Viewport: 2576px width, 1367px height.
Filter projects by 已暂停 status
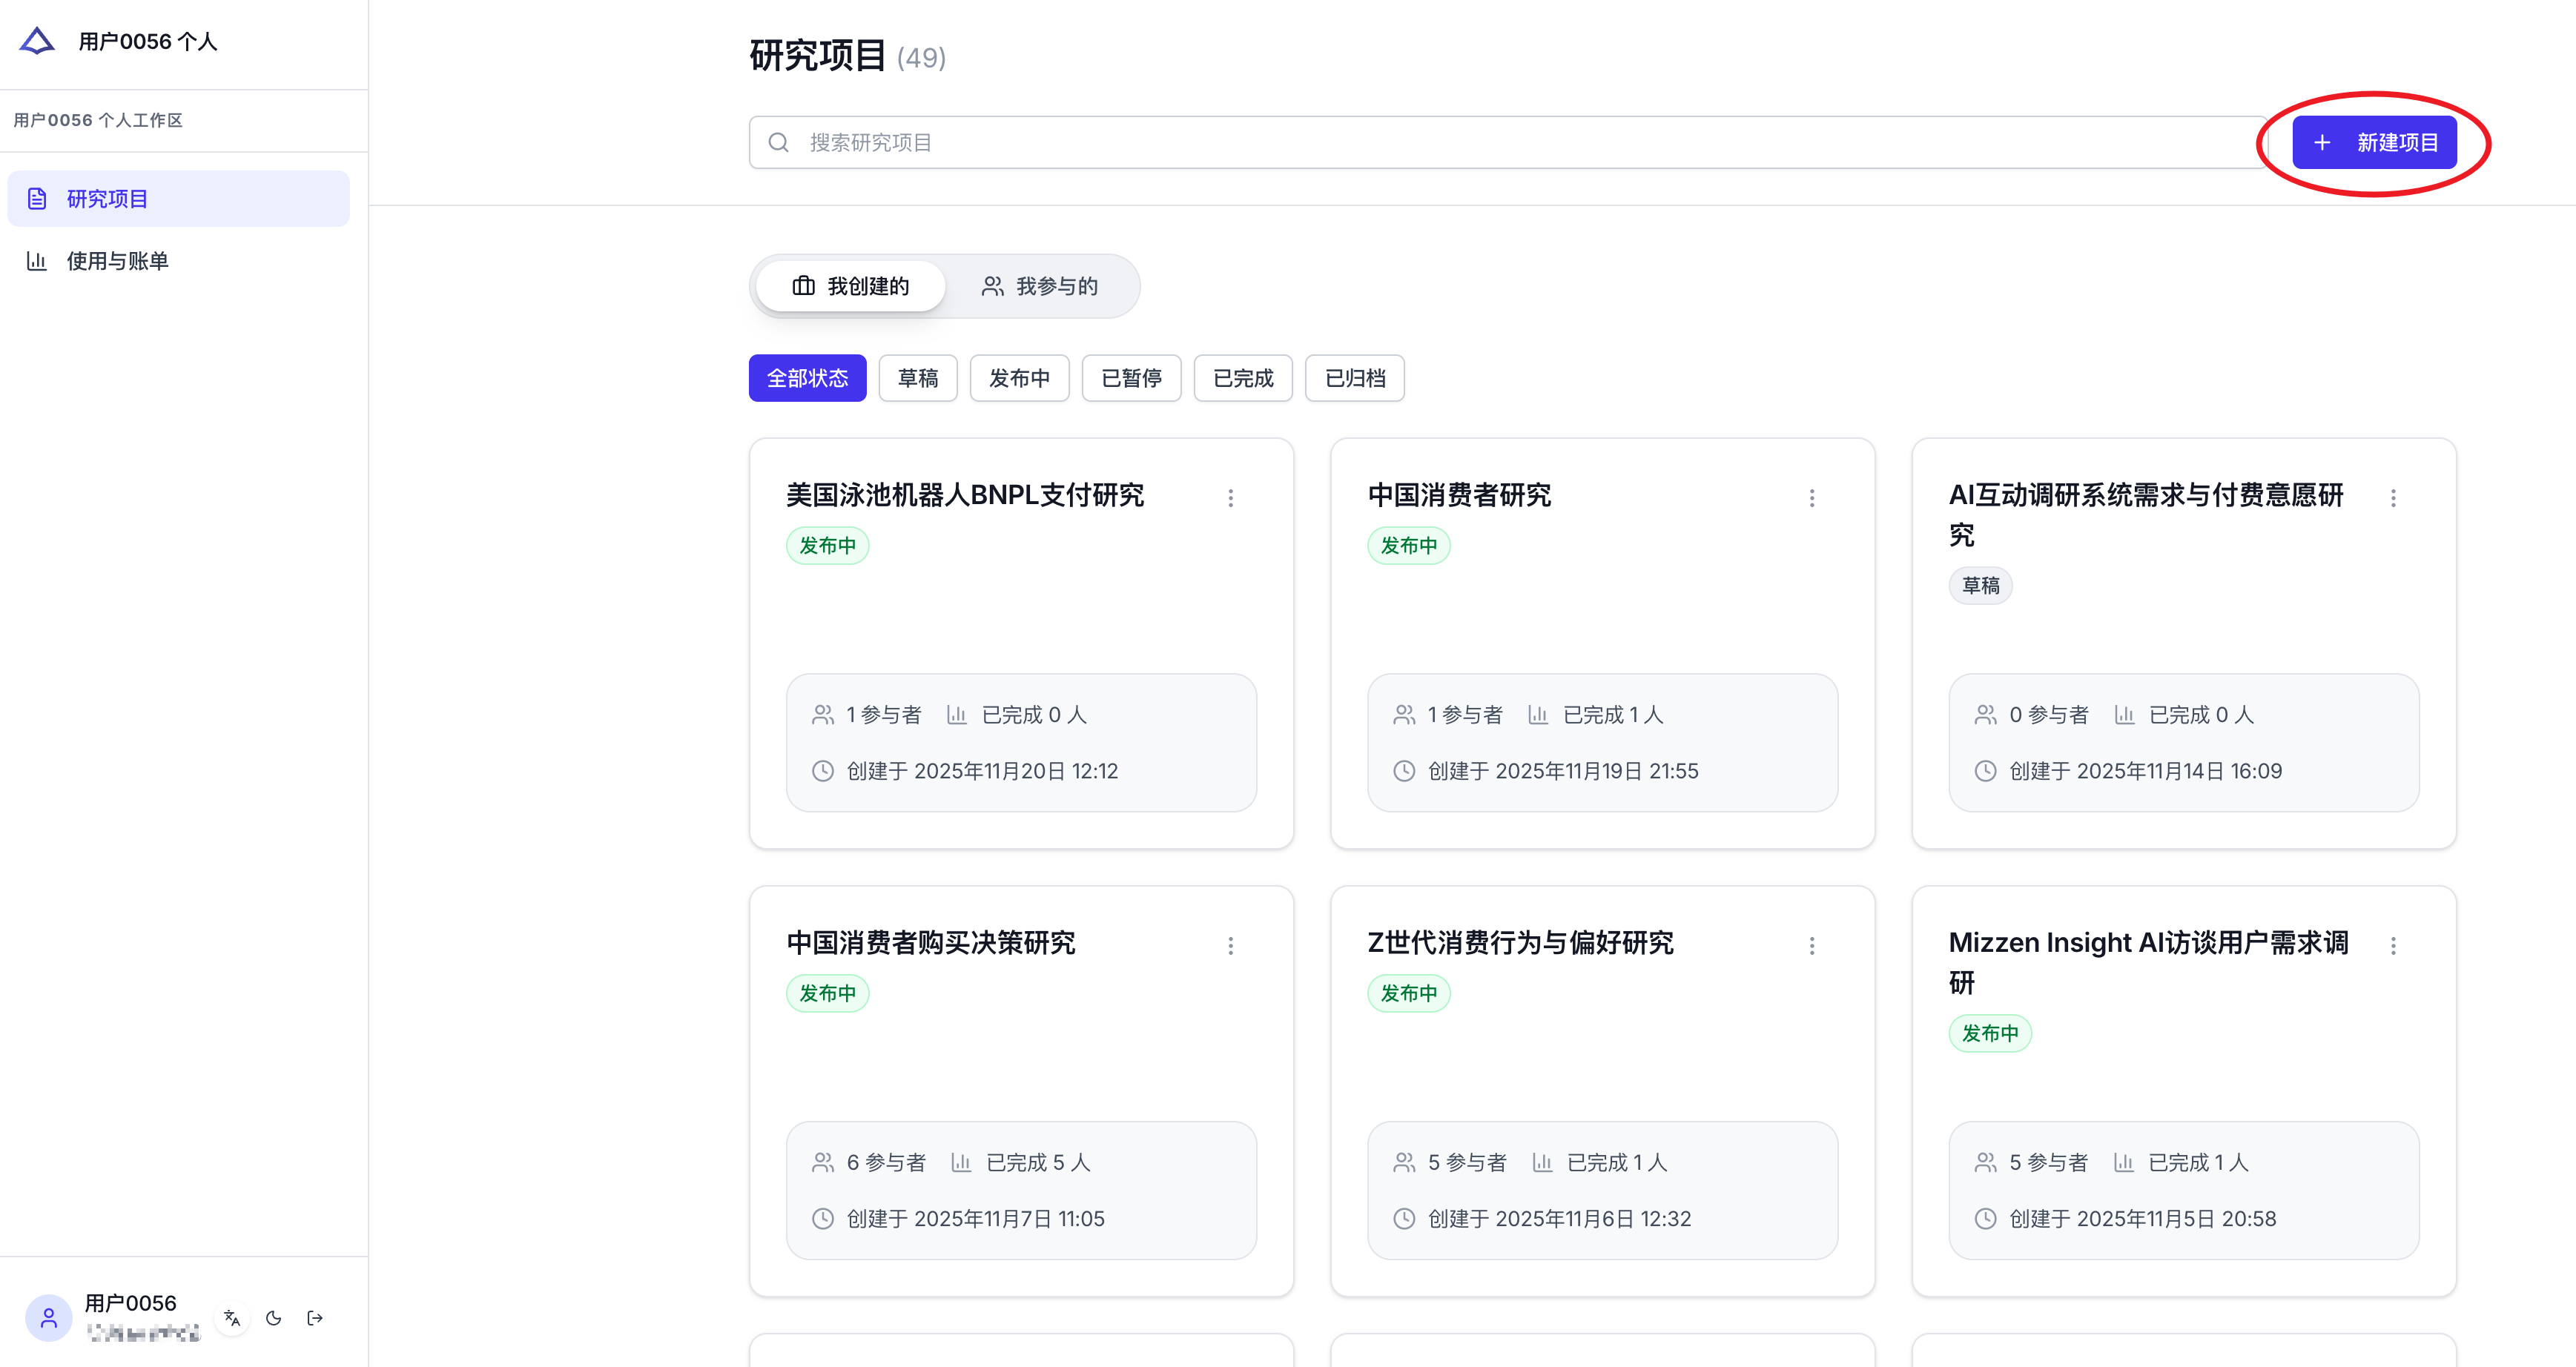click(1131, 378)
